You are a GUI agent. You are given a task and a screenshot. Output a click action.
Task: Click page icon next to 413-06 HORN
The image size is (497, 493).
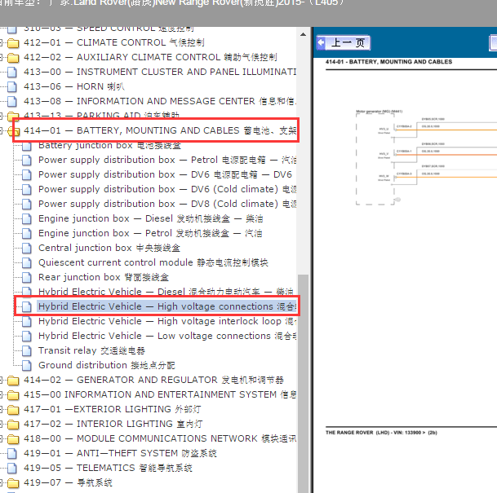[x=12, y=86]
